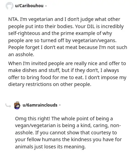Click the dot separator after u/6amrainclouds
137x159 pixels.
point(60,105)
